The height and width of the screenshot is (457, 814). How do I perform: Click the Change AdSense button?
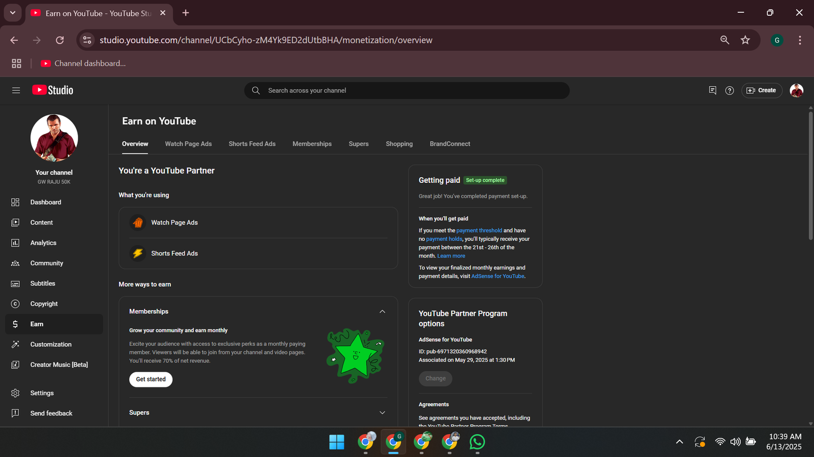[x=435, y=378]
